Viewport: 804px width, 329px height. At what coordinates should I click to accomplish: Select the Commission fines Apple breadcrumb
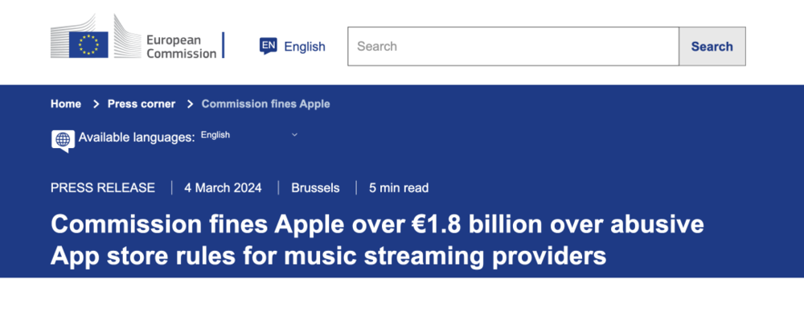265,104
